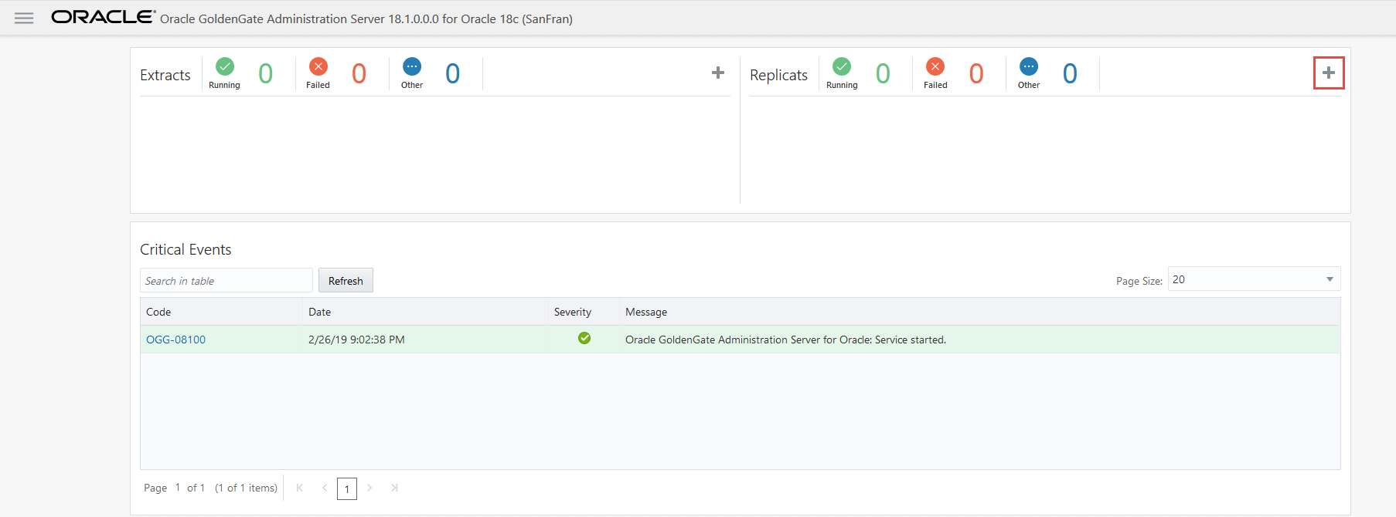Go to previous page of Critical Events
The width and height of the screenshot is (1396, 517).
click(325, 488)
